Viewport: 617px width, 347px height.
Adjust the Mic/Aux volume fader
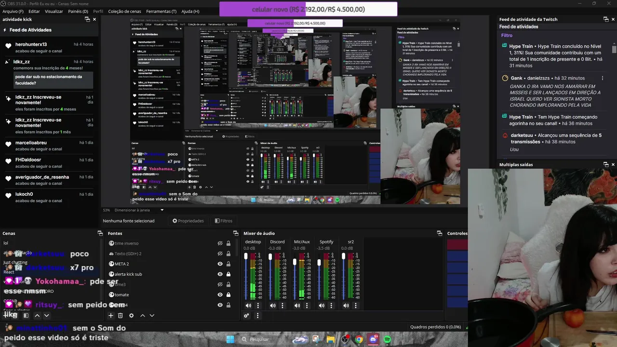(295, 262)
